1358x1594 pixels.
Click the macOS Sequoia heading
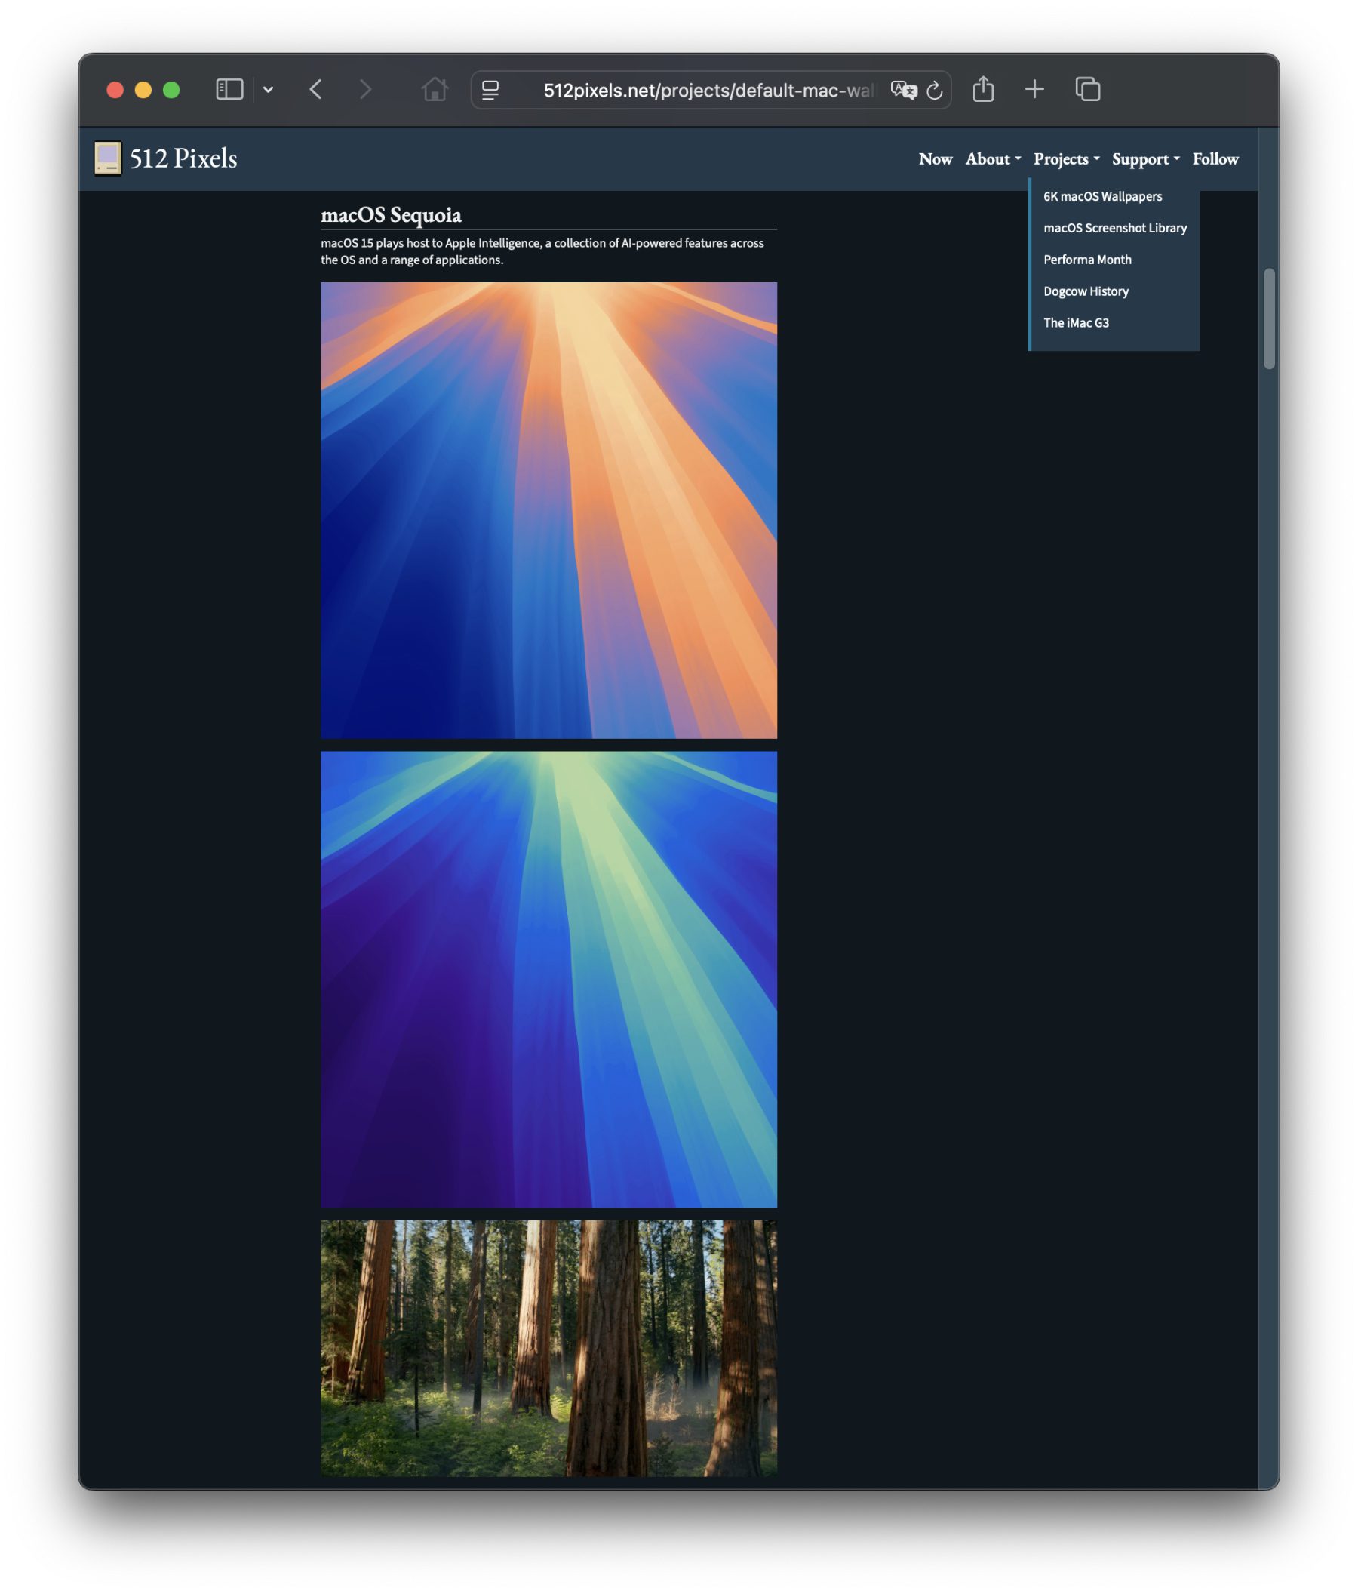point(391,214)
